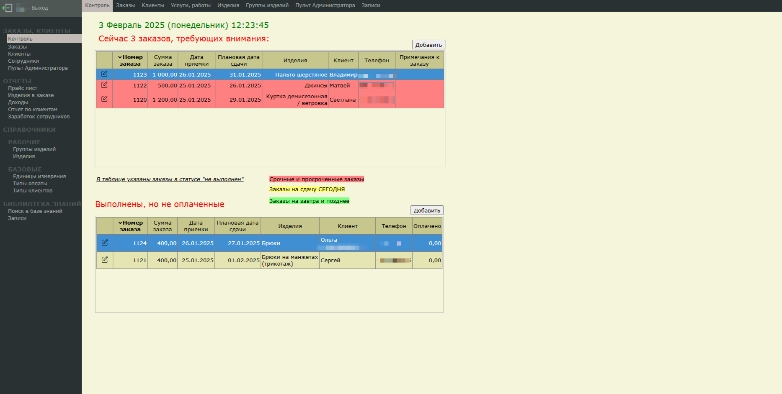This screenshot has width=782, height=394.
Task: Open Сотрудники in the sidebar
Action: coord(23,61)
